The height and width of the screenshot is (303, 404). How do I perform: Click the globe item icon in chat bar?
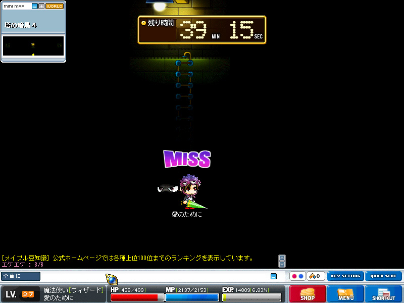pyautogui.click(x=112, y=279)
